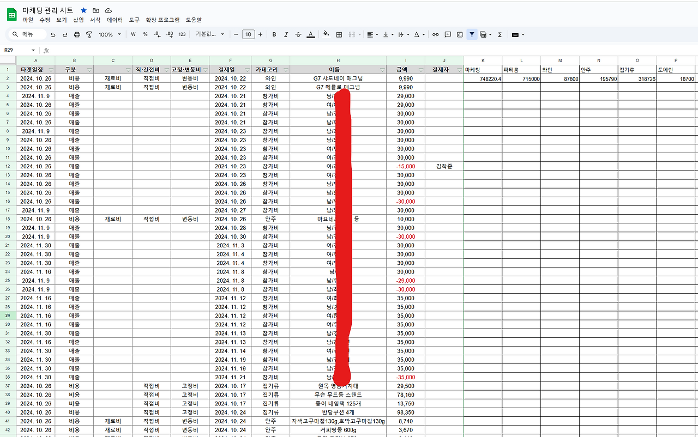Open the 파일 menu
The width and height of the screenshot is (698, 437).
point(28,20)
